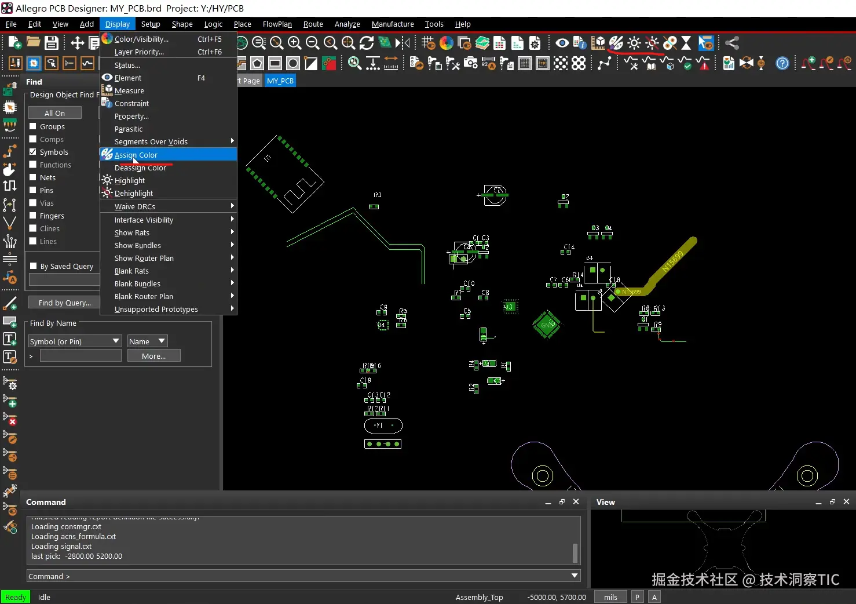Click the P button in status bar

click(637, 597)
